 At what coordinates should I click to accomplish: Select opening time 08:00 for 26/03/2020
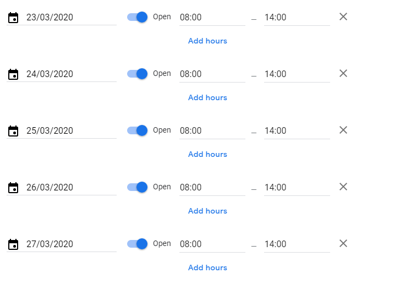pos(212,187)
